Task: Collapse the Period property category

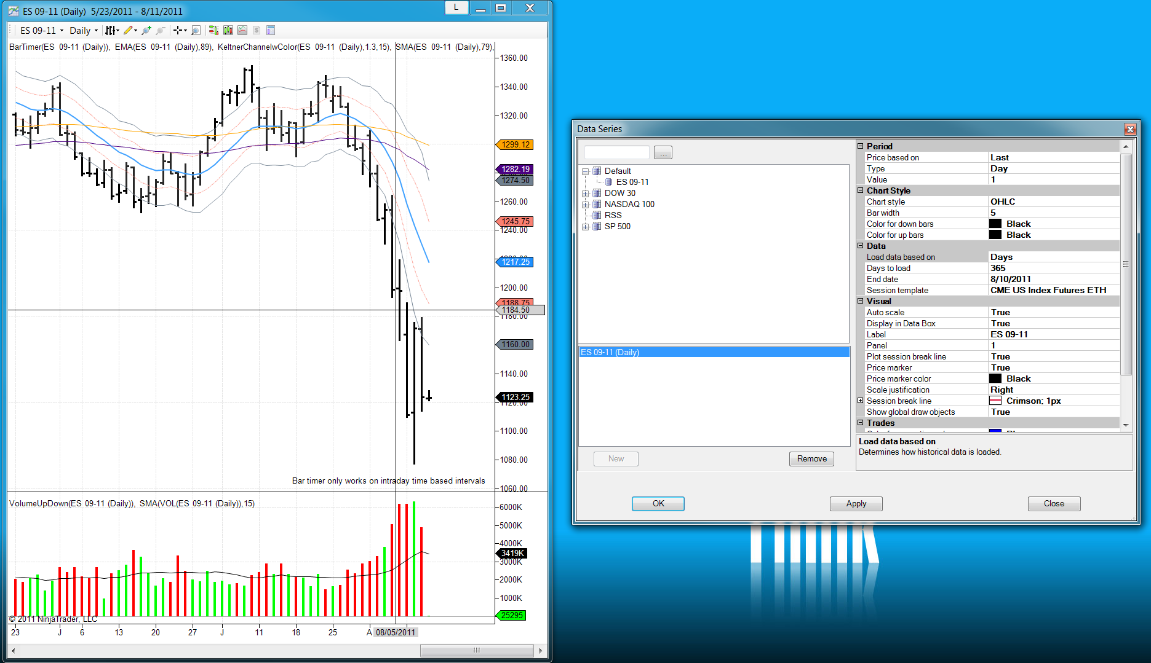Action: pyautogui.click(x=861, y=146)
